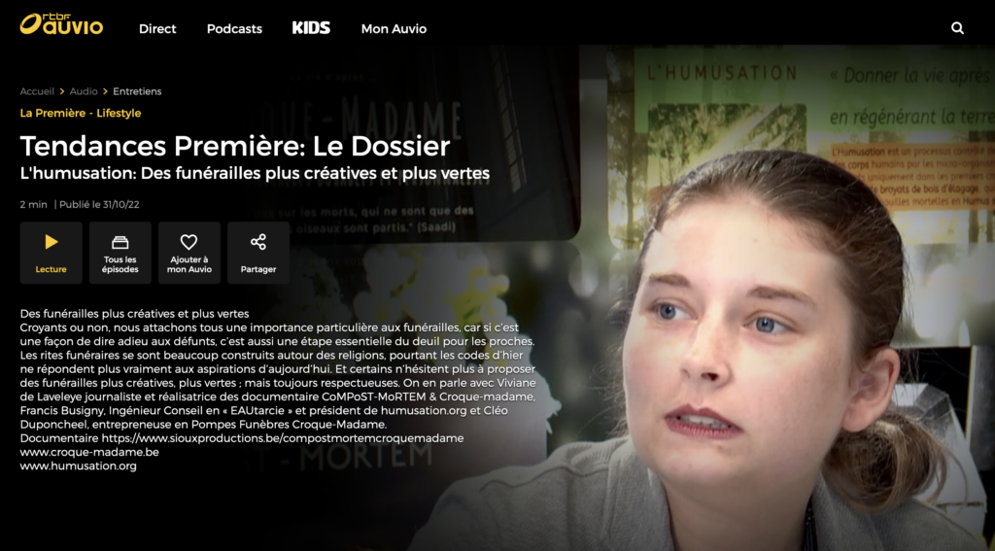Visit www.croque-madame.be link
The image size is (995, 551).
[x=89, y=453]
